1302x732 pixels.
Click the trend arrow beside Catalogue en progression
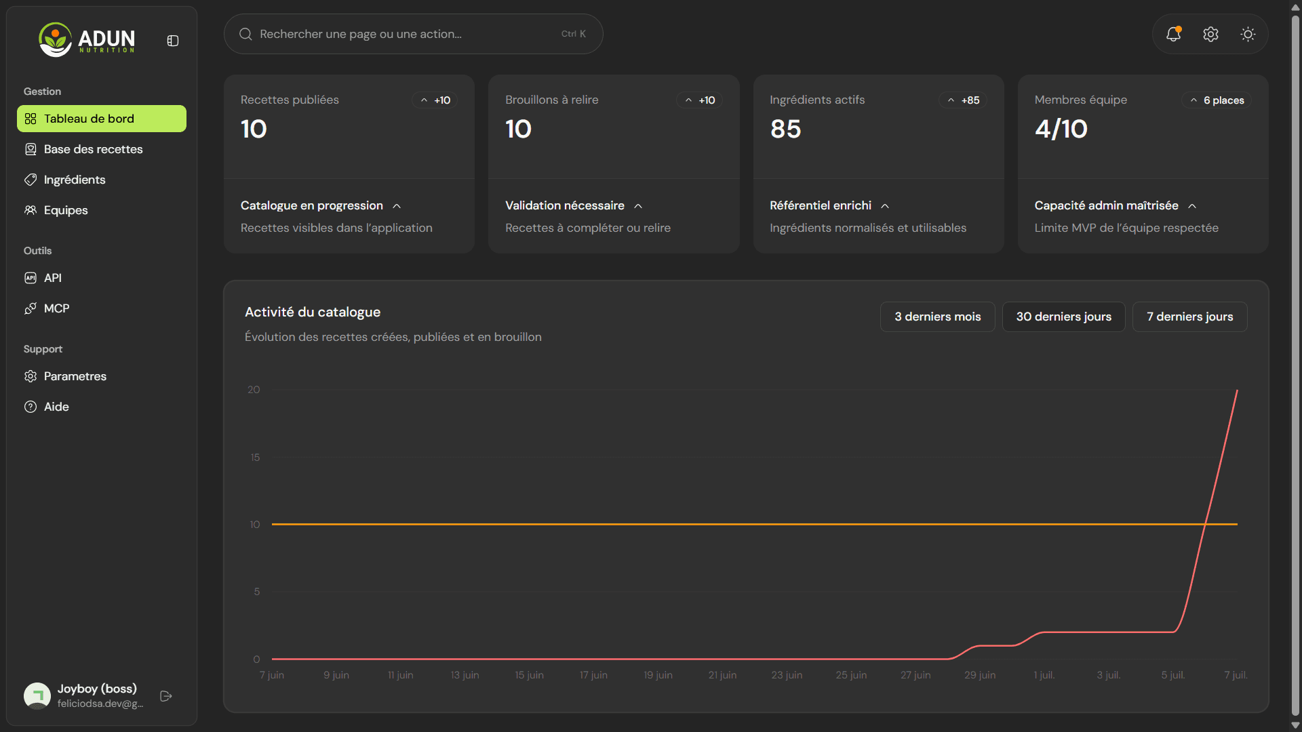(397, 206)
